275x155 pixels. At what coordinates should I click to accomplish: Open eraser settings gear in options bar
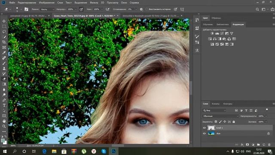pyautogui.click(x=141, y=9)
